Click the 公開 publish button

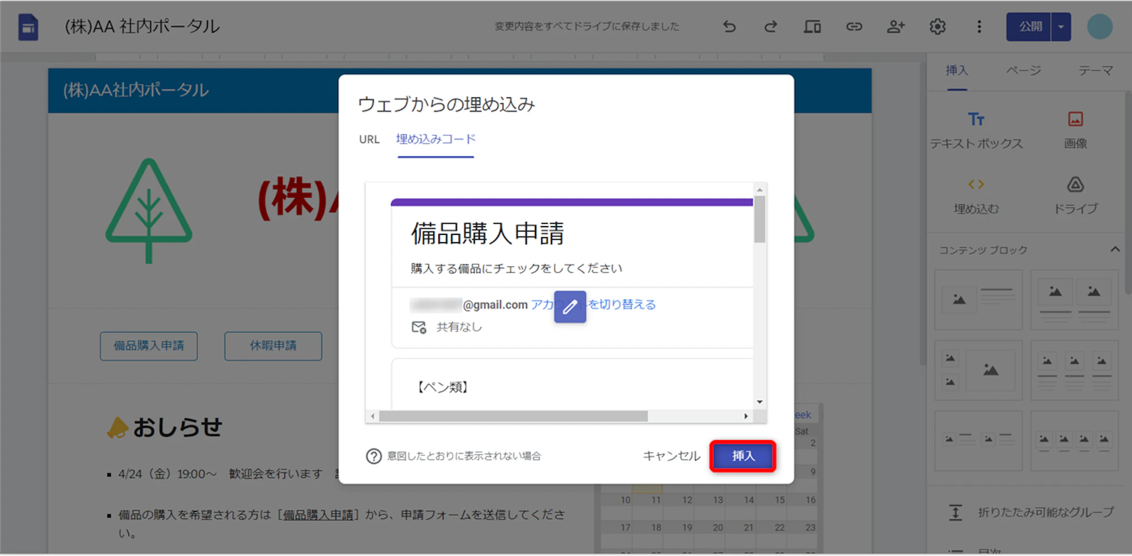coord(1030,27)
